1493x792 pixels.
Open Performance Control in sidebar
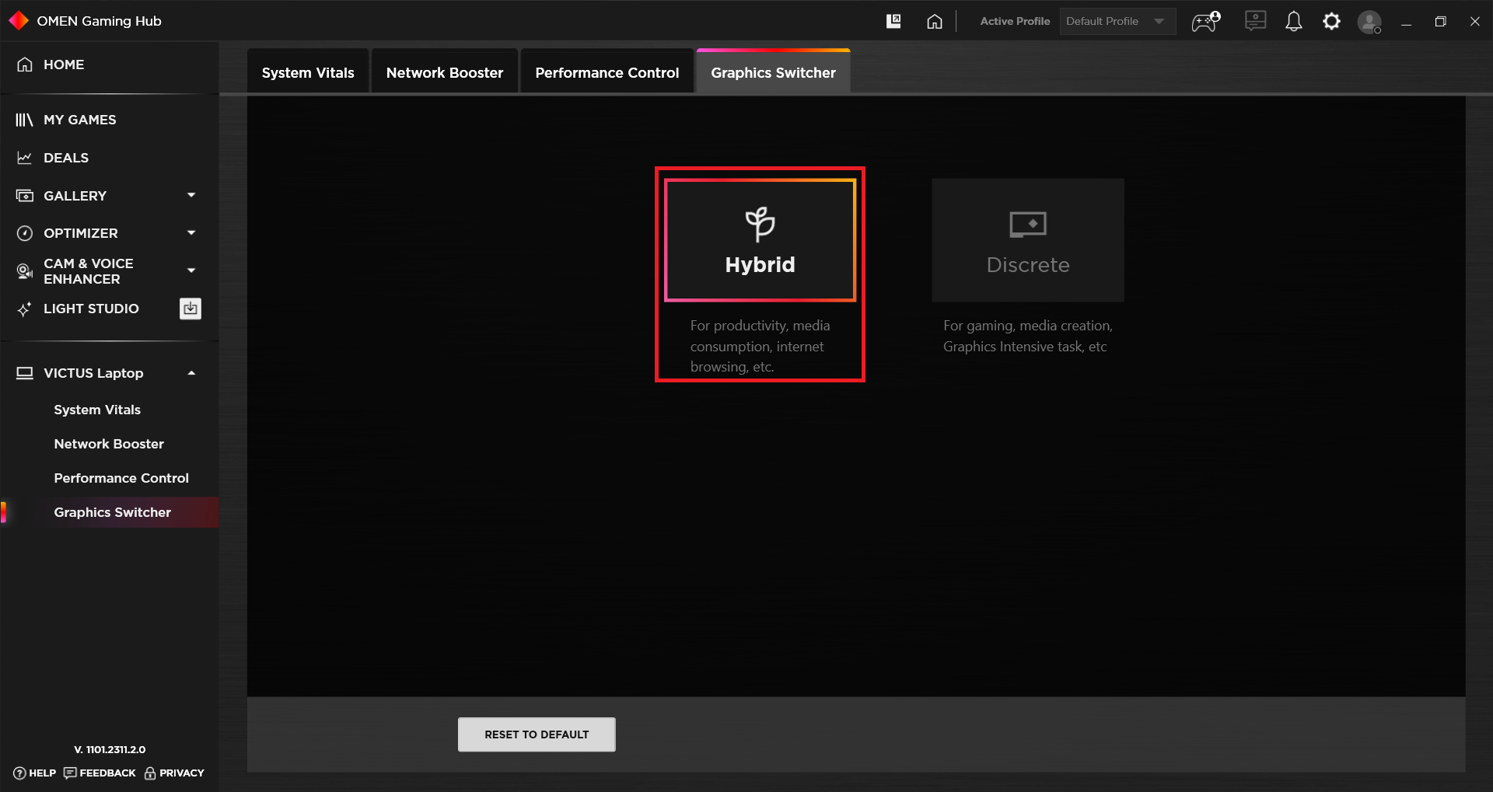[x=121, y=478]
